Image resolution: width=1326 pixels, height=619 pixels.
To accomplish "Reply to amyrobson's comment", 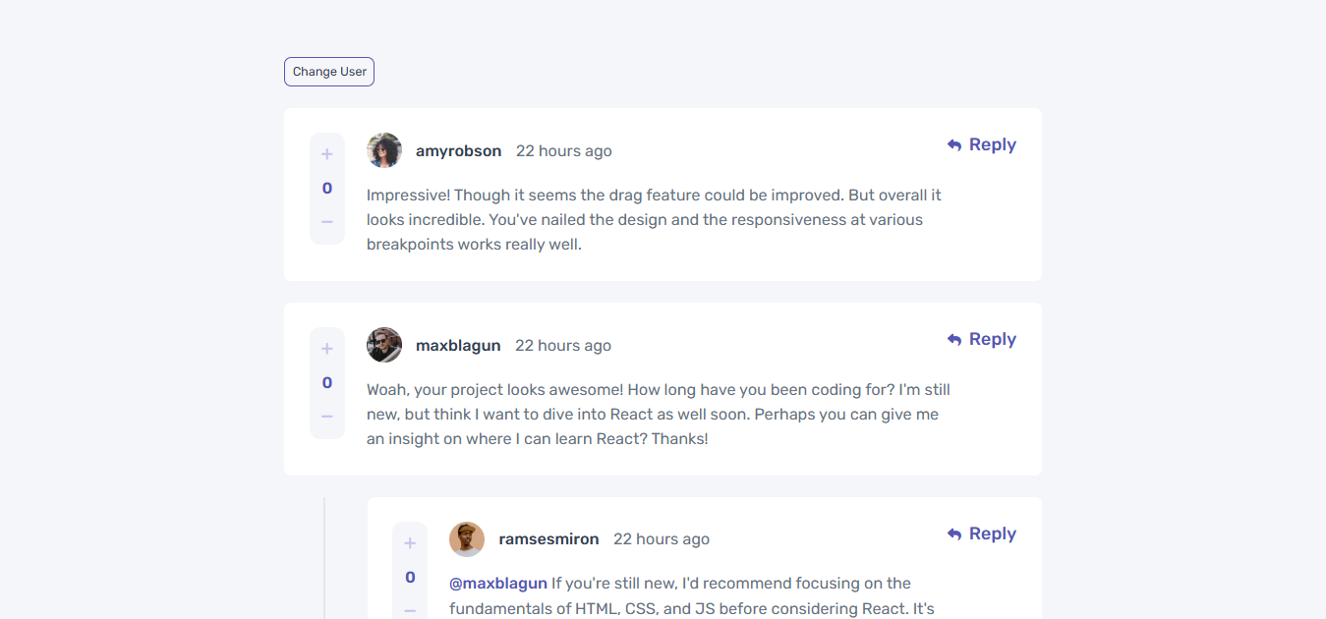I will point(982,144).
